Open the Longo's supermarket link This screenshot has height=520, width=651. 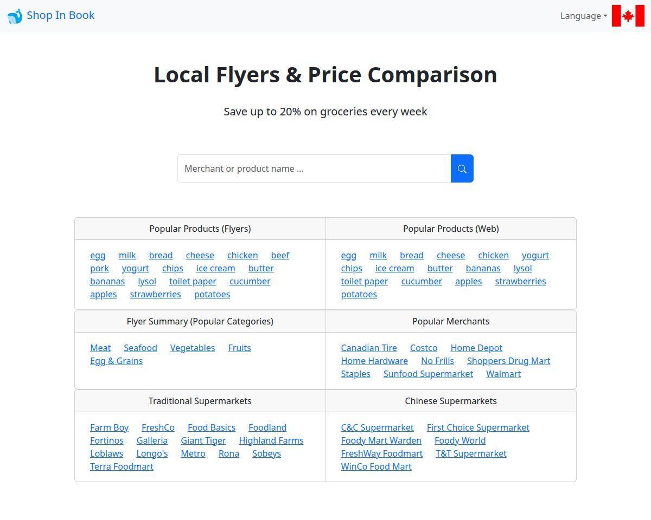[x=152, y=453]
